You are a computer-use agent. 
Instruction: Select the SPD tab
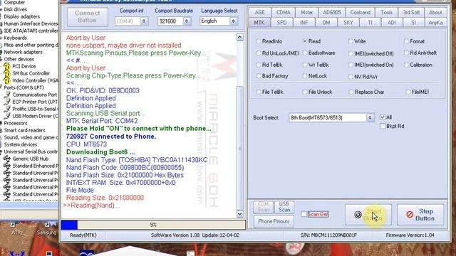[281, 23]
